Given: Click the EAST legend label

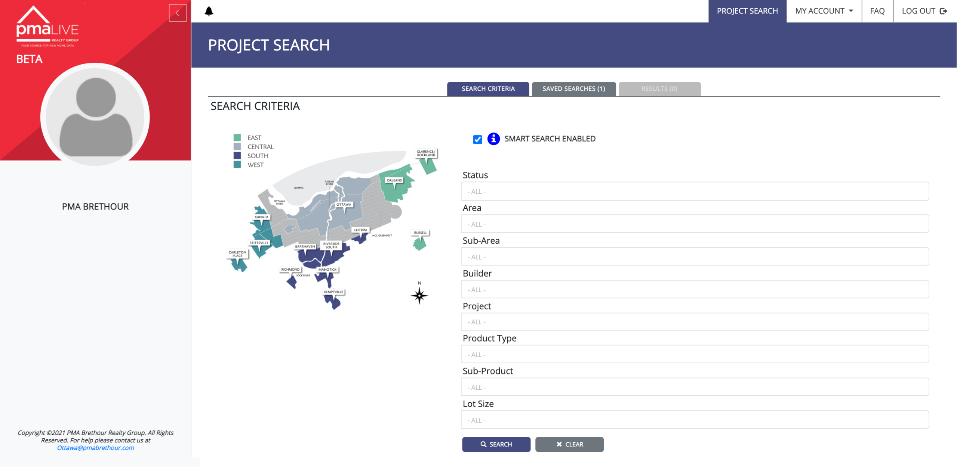Looking at the screenshot, I should 254,138.
